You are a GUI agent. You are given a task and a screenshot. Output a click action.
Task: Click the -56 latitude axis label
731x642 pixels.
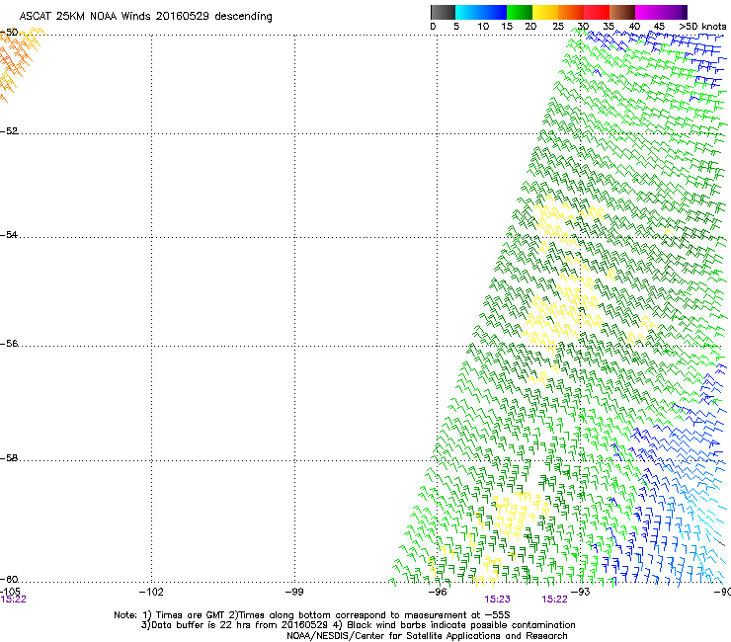[9, 344]
